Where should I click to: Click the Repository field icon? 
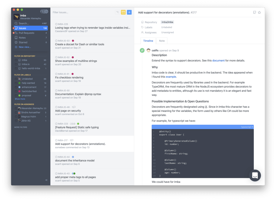[x=142, y=22]
